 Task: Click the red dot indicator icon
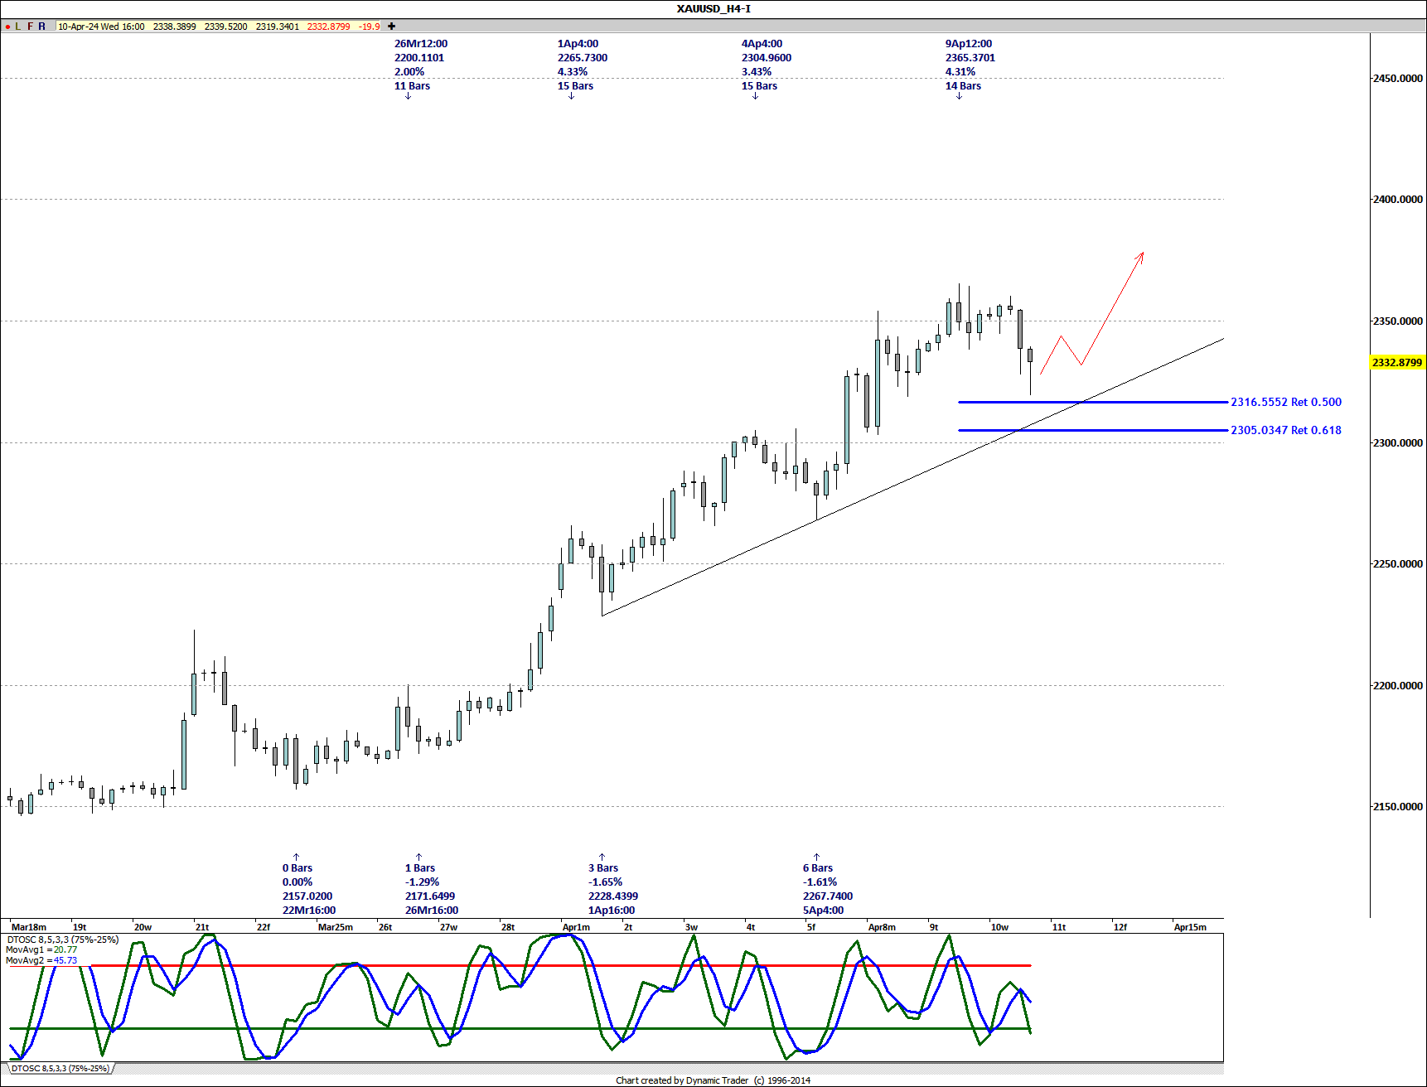pos(7,27)
